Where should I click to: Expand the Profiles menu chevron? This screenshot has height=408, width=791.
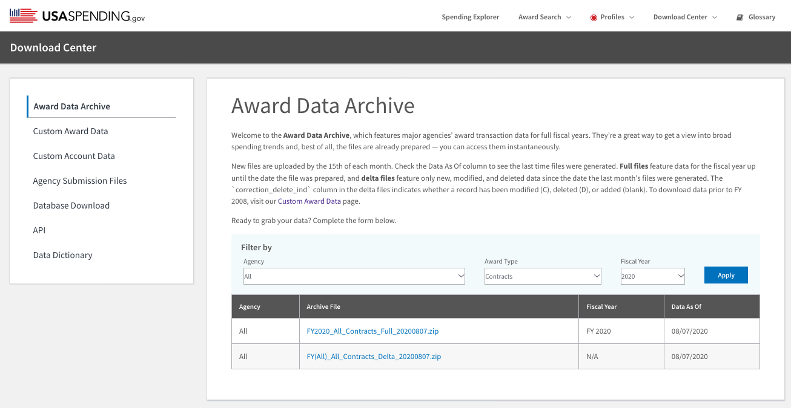tap(632, 18)
